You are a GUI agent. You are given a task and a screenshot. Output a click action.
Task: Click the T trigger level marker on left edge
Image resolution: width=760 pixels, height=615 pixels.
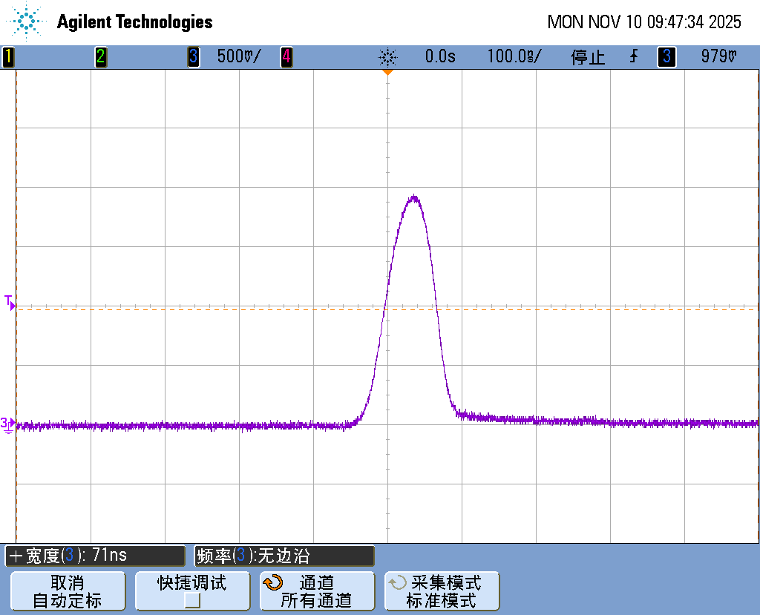click(x=10, y=302)
